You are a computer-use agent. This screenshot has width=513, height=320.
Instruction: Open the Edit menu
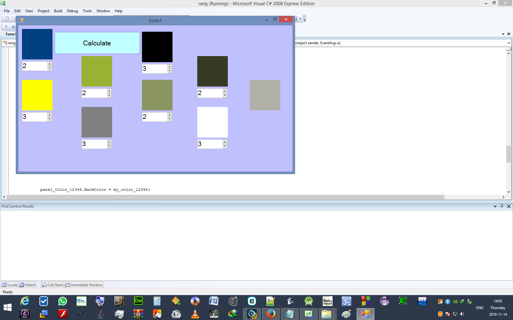click(x=17, y=11)
